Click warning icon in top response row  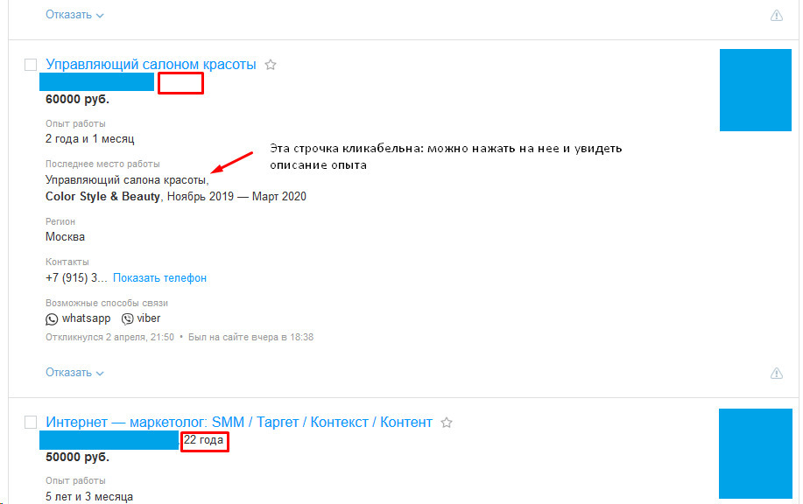pos(777,16)
